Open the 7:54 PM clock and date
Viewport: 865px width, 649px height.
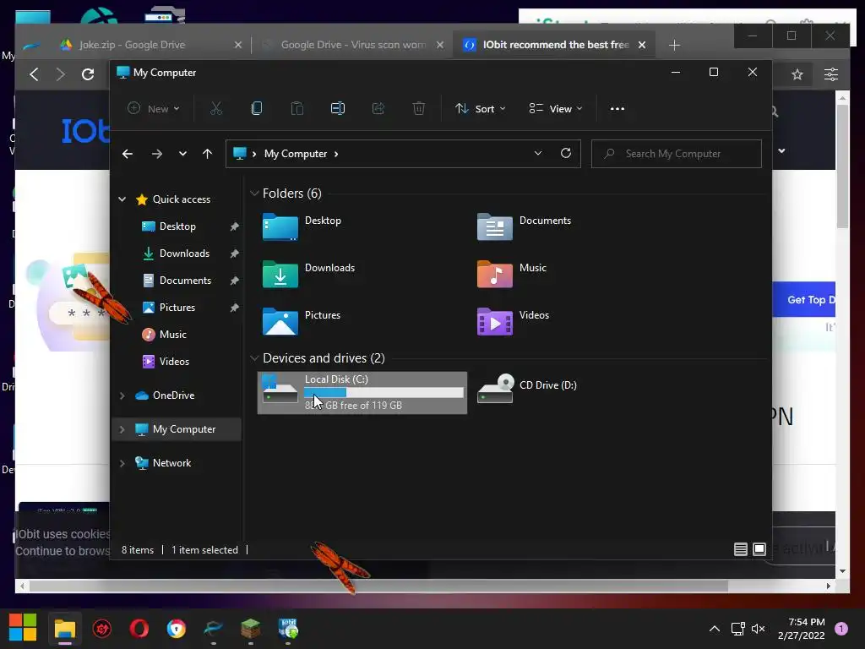[x=802, y=628]
